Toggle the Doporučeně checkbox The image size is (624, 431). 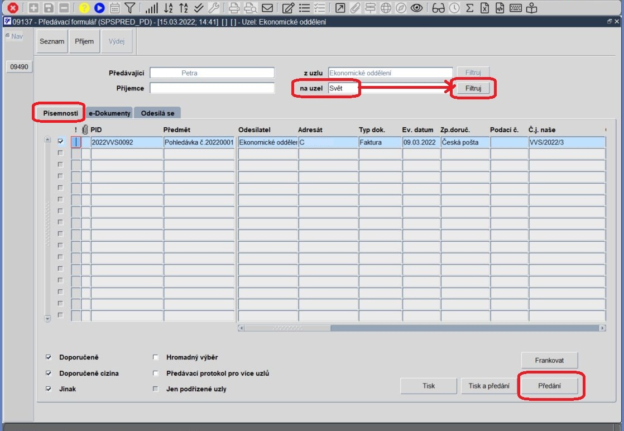(x=49, y=357)
